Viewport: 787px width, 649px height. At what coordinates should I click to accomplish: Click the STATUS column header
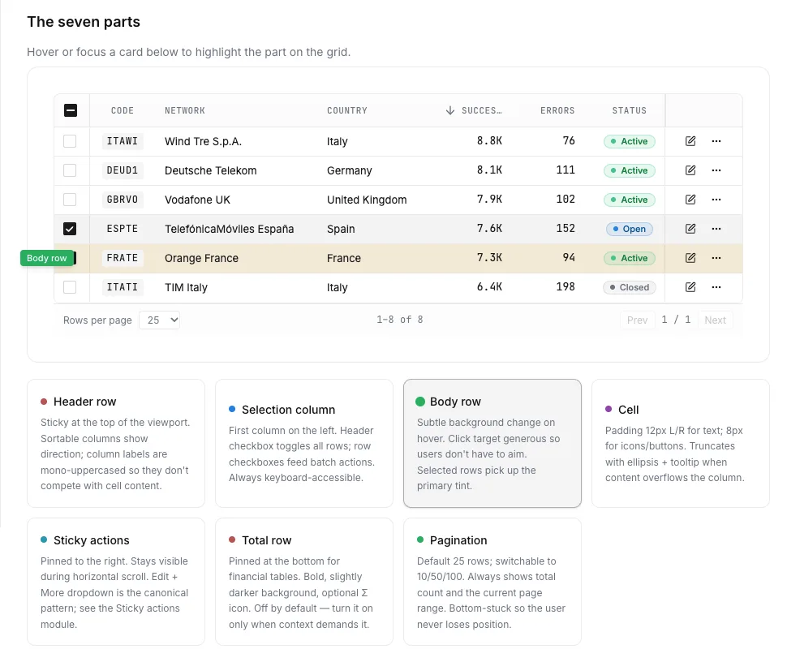coord(629,110)
